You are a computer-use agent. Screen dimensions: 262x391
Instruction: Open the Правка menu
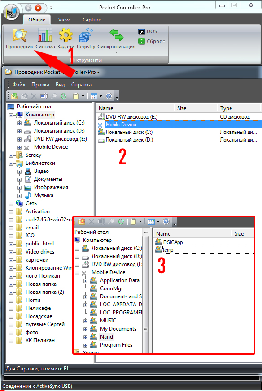40,85
